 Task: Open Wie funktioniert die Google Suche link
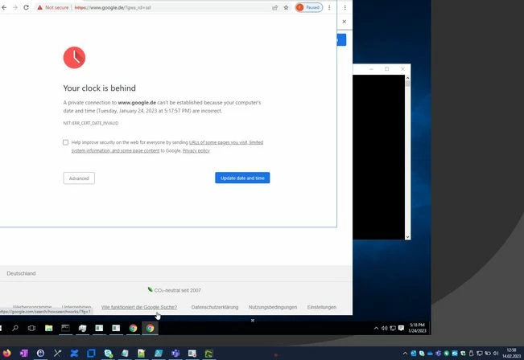139,307
